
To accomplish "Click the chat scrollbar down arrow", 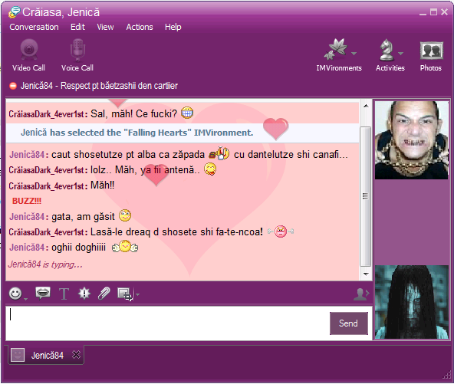I will (366, 274).
